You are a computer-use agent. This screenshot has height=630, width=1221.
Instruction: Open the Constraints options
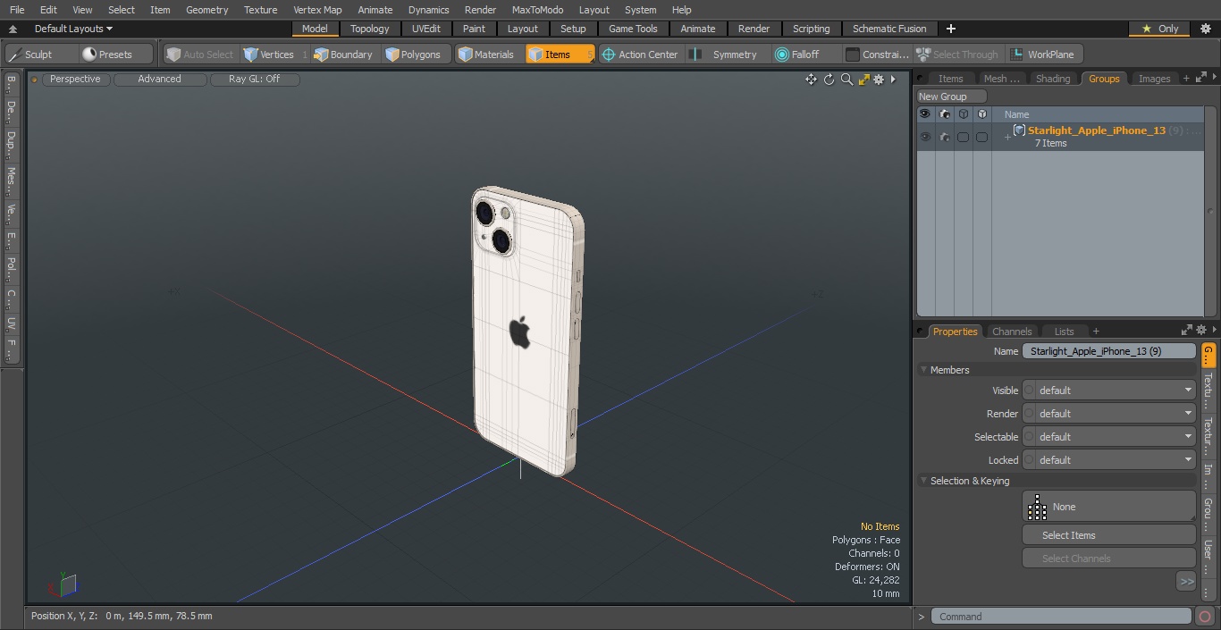[x=878, y=55]
